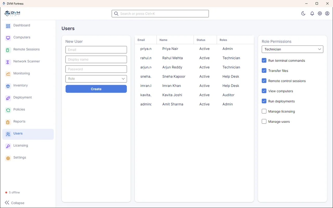
Task: Collapse the sidebar navigation
Action: click(15, 203)
